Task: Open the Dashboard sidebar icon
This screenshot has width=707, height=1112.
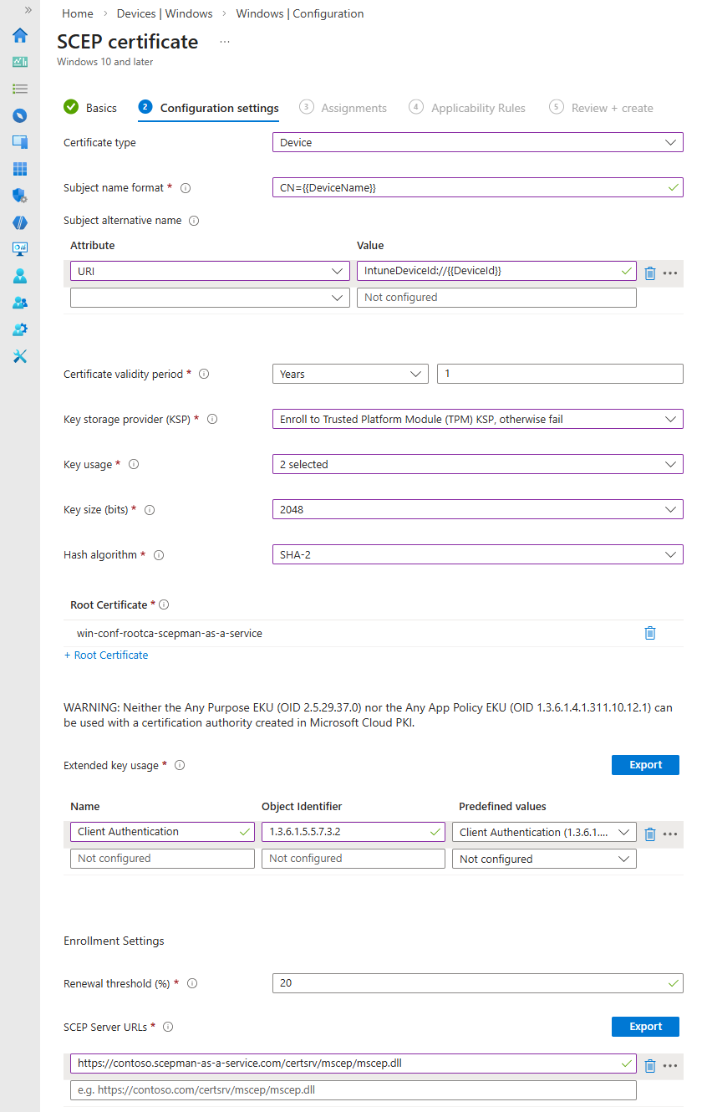Action: click(20, 62)
